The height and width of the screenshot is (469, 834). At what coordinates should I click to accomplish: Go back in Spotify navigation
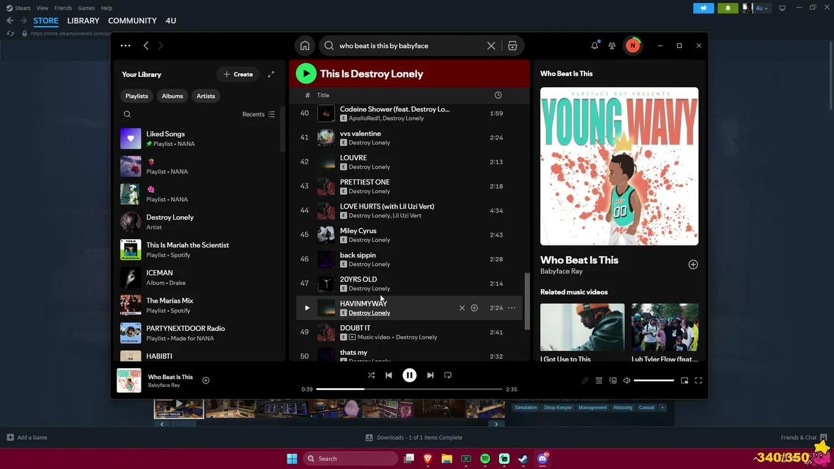tap(146, 46)
